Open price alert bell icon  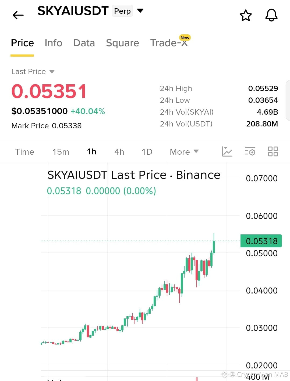click(271, 15)
